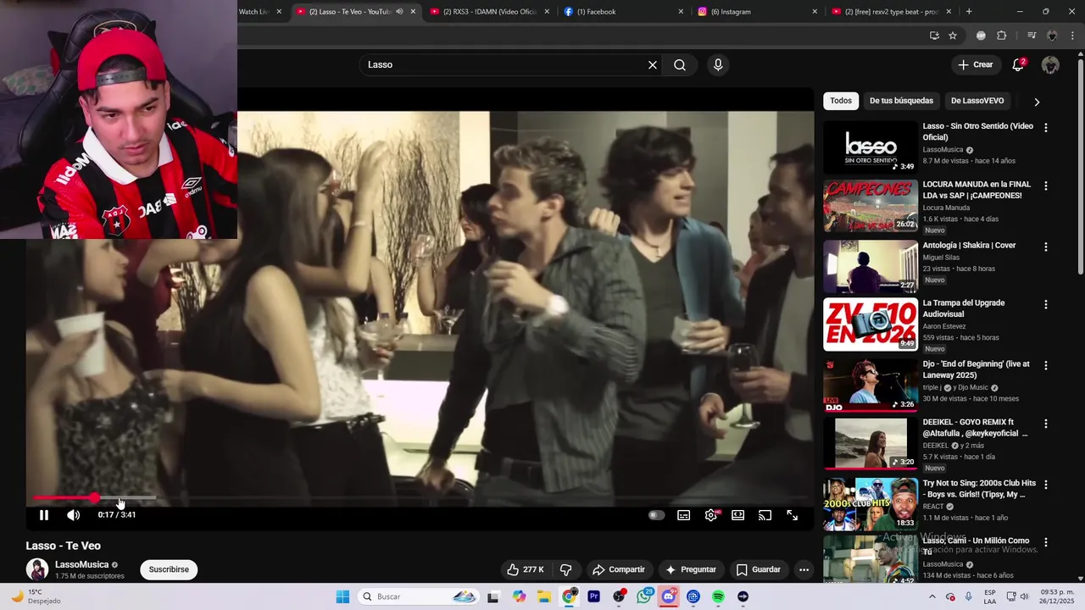
Task: Pause the video with the pause button
Action: pos(44,515)
